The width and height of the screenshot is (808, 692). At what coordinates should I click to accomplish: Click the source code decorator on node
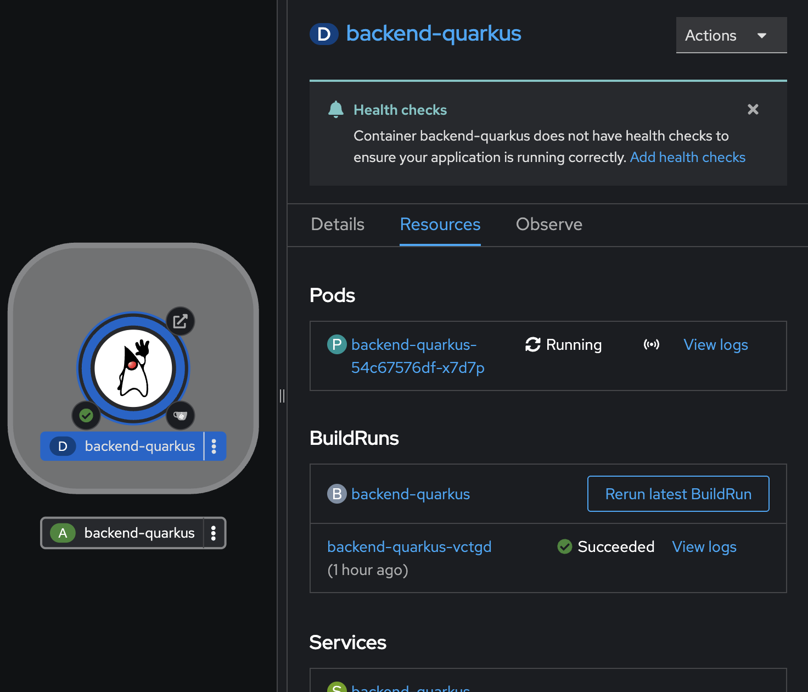pyautogui.click(x=181, y=416)
